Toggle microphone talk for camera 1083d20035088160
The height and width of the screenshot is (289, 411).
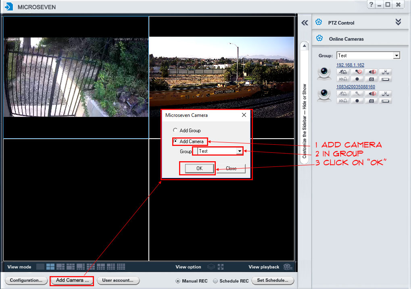click(x=357, y=94)
